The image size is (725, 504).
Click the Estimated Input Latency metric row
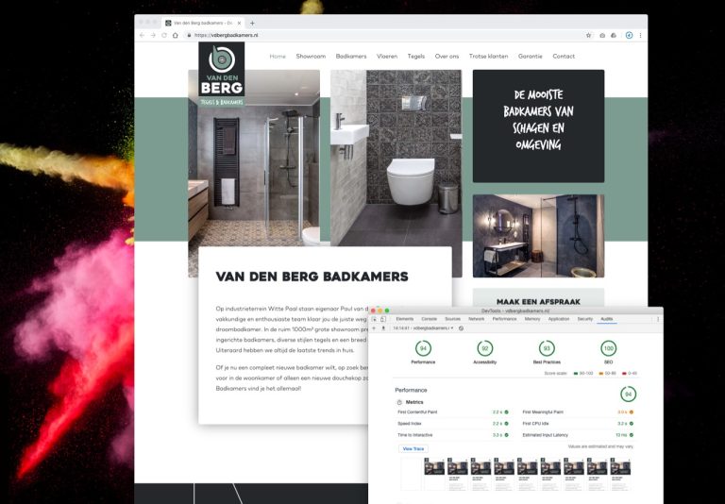point(578,435)
